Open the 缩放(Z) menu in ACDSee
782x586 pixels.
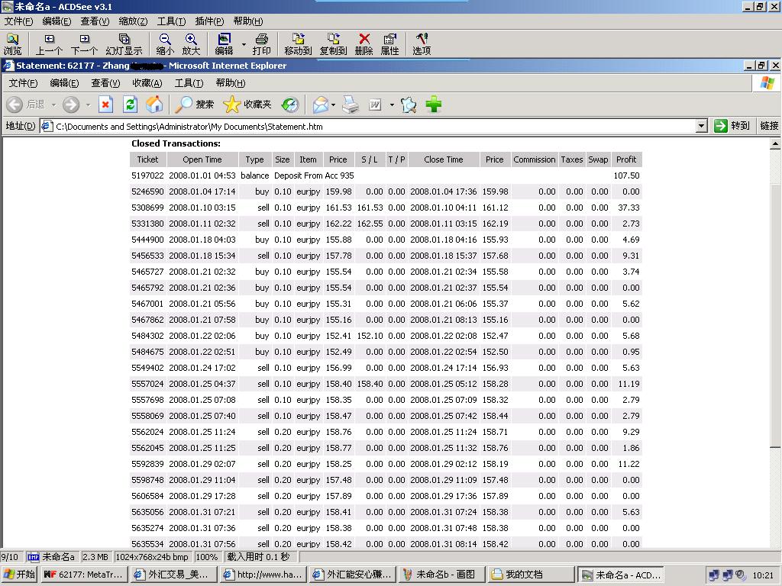click(133, 21)
